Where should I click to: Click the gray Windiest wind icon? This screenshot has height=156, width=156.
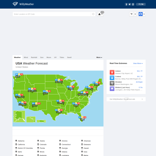point(112,83)
